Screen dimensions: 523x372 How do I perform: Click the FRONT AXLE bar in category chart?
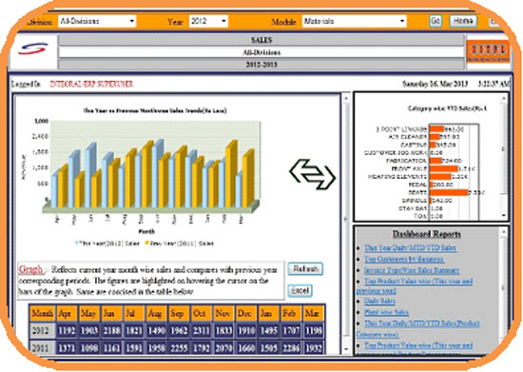[x=444, y=168]
